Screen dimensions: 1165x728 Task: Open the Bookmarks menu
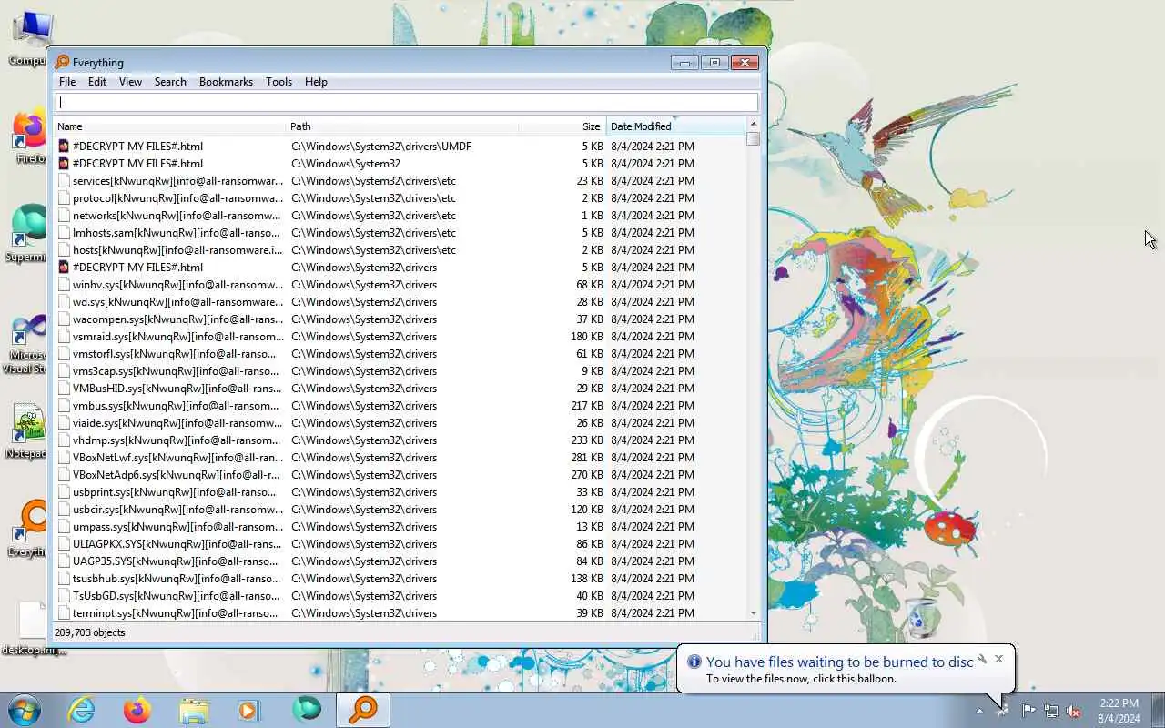coord(226,82)
